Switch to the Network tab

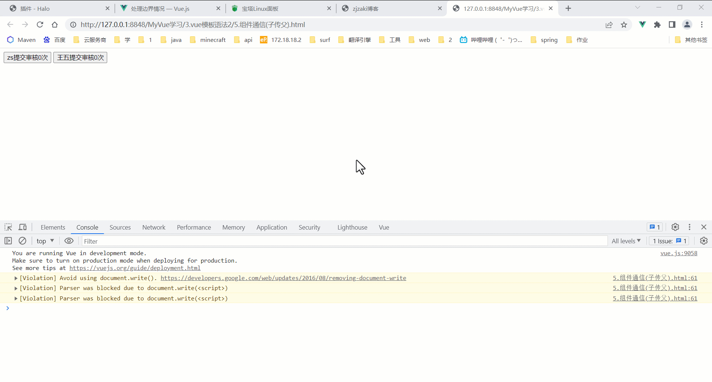[x=154, y=227]
